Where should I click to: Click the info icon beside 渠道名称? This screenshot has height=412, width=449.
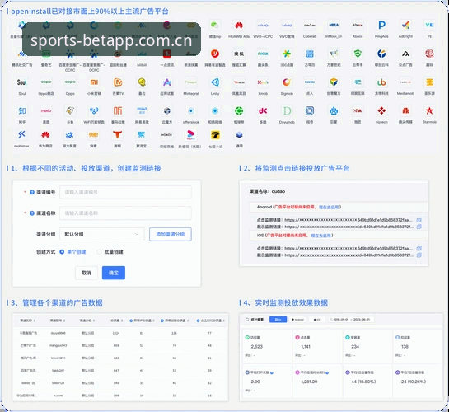[x=32, y=213]
